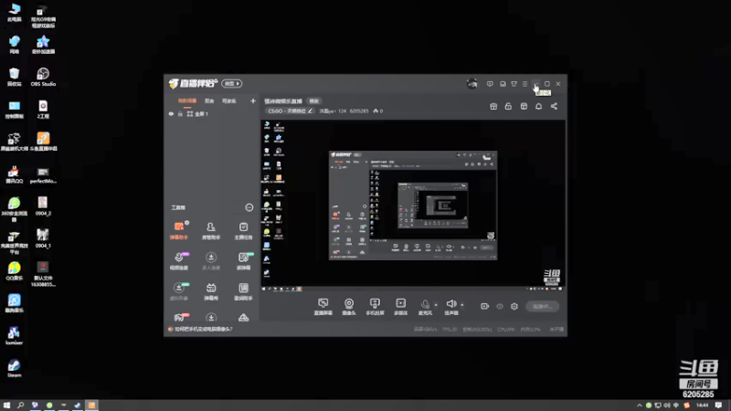The height and width of the screenshot is (411, 731).
Task: Click the CPU usage status bar entry
Action: point(506,330)
